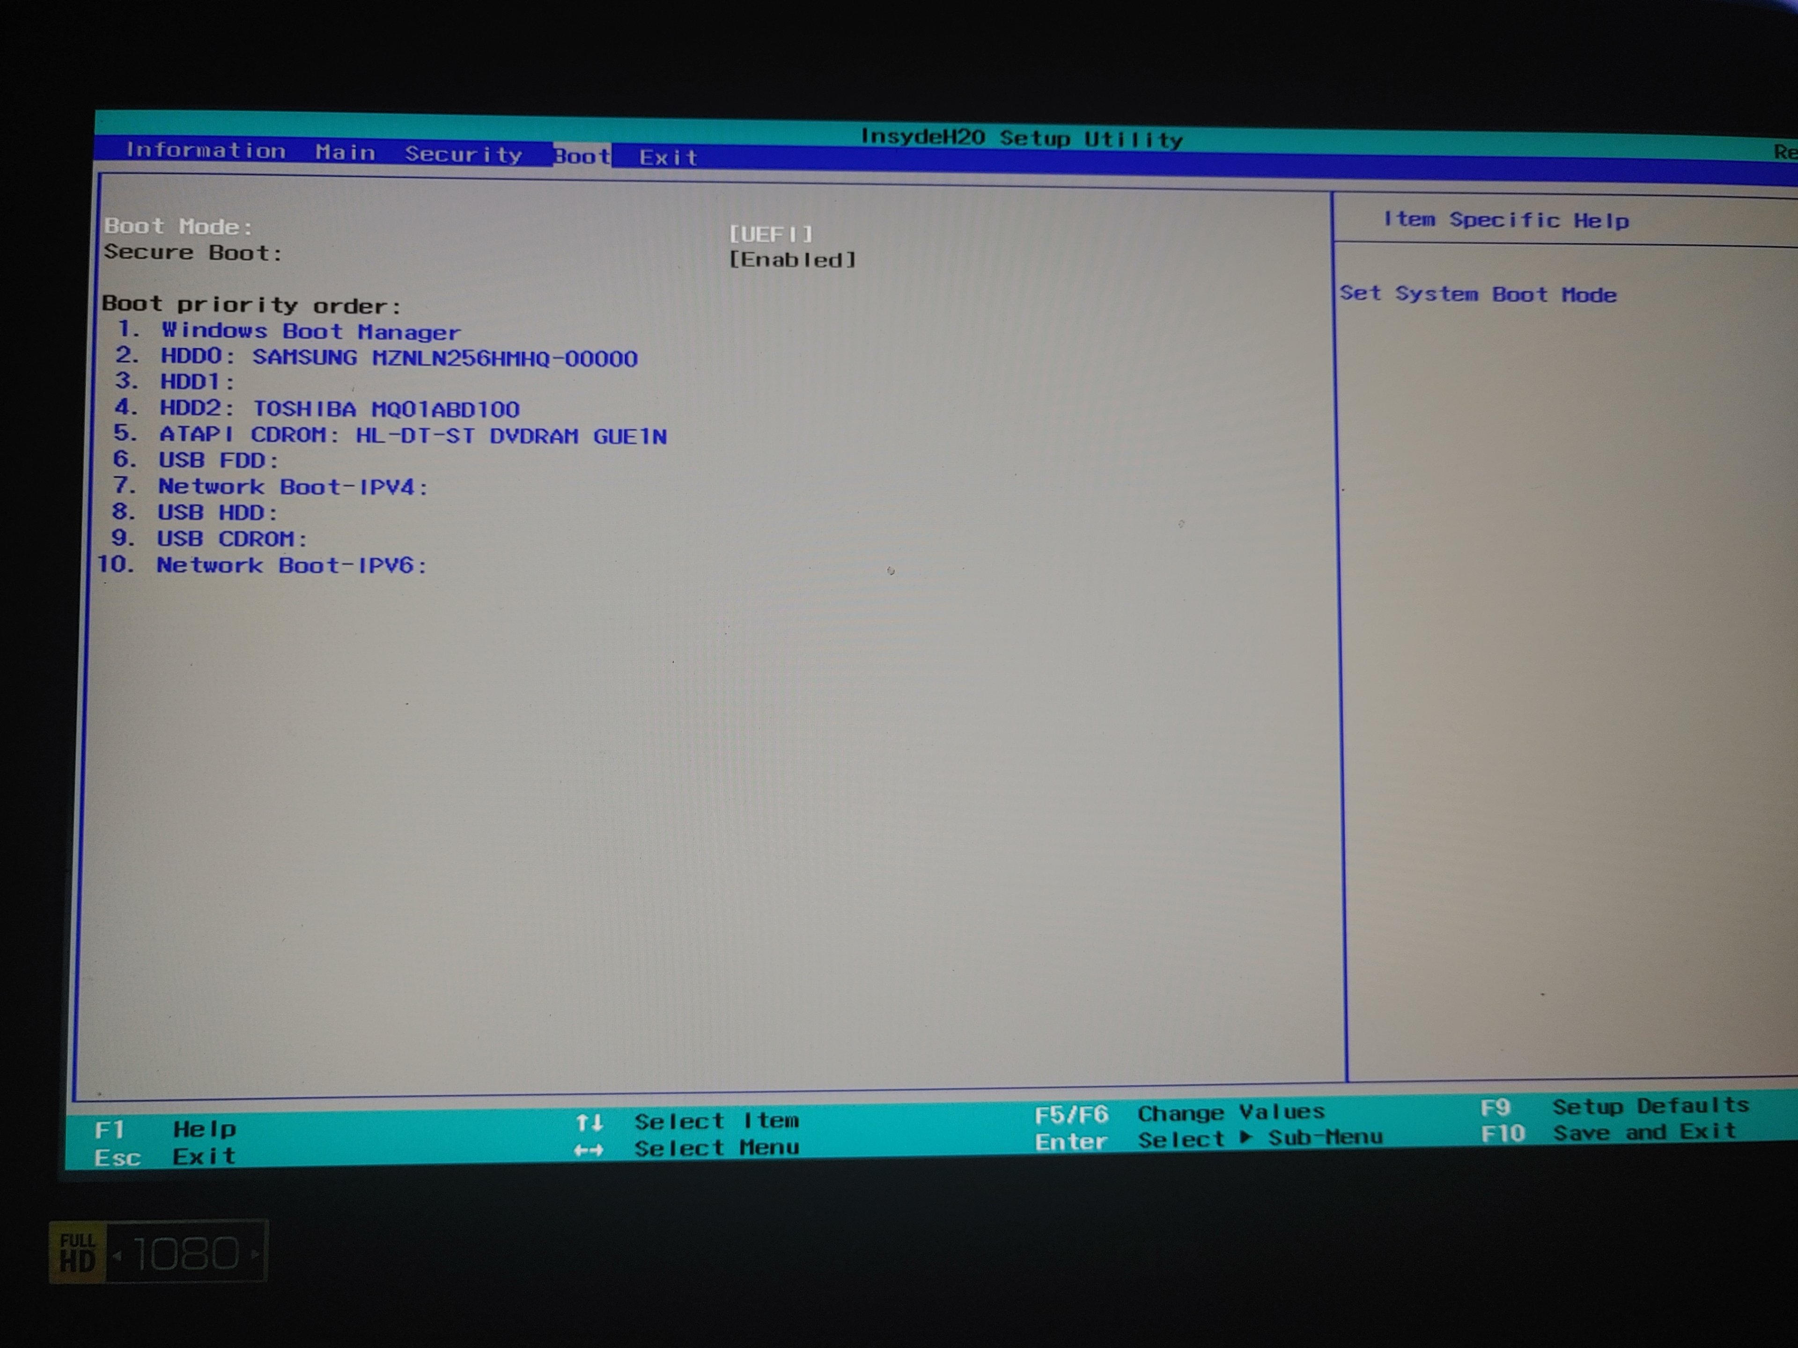
Task: Select Network Boot-IPV6 entry
Action: [291, 565]
